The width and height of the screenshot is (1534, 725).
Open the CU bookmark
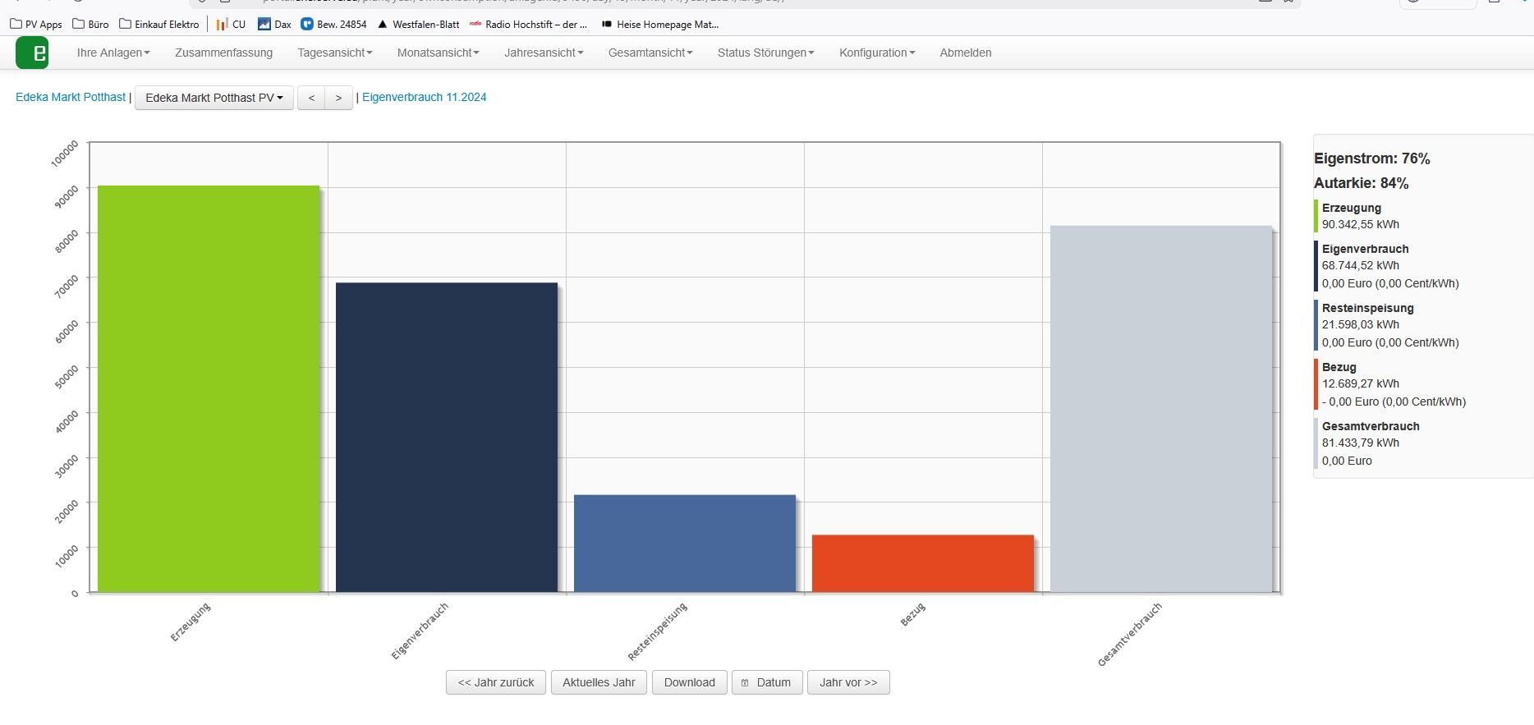point(231,25)
